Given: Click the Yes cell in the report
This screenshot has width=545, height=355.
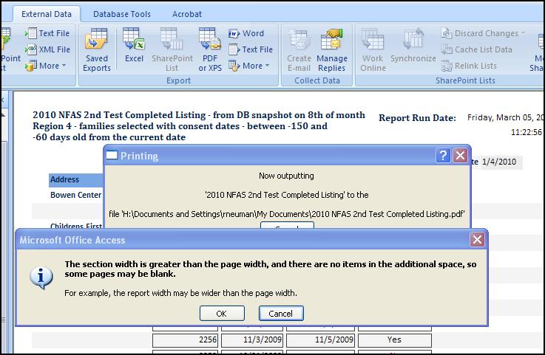Looking at the screenshot, I should point(394,340).
